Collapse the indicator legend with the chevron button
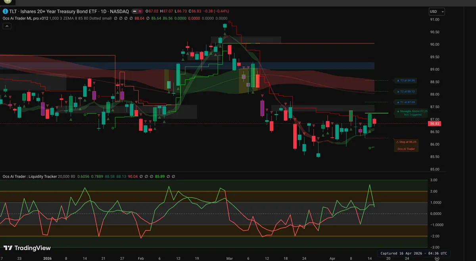The width and height of the screenshot is (476, 261). click(x=7, y=26)
